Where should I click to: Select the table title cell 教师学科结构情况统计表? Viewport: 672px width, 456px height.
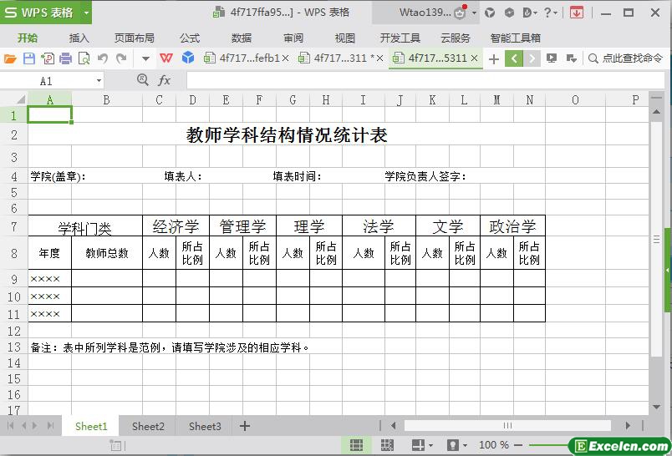(x=287, y=135)
